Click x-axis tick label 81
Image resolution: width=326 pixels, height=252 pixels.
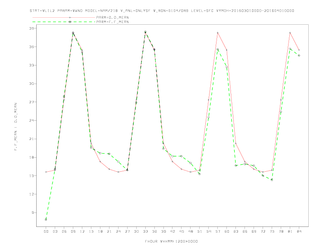290,231
